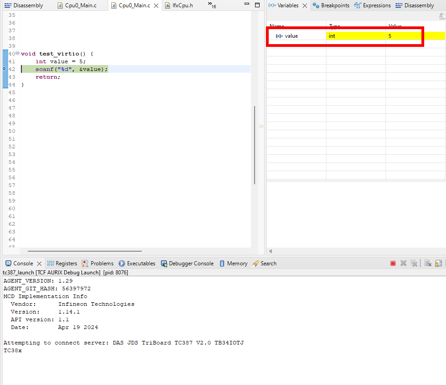Click the Remove Launch gray X icon
Screen dimensions: 446x385
point(403,263)
